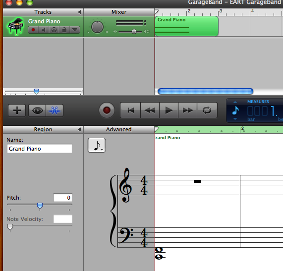
Task: Click the red Record button
Action: coord(107,110)
